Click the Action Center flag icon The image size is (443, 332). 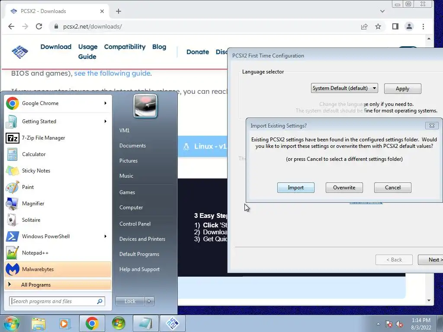(389, 324)
